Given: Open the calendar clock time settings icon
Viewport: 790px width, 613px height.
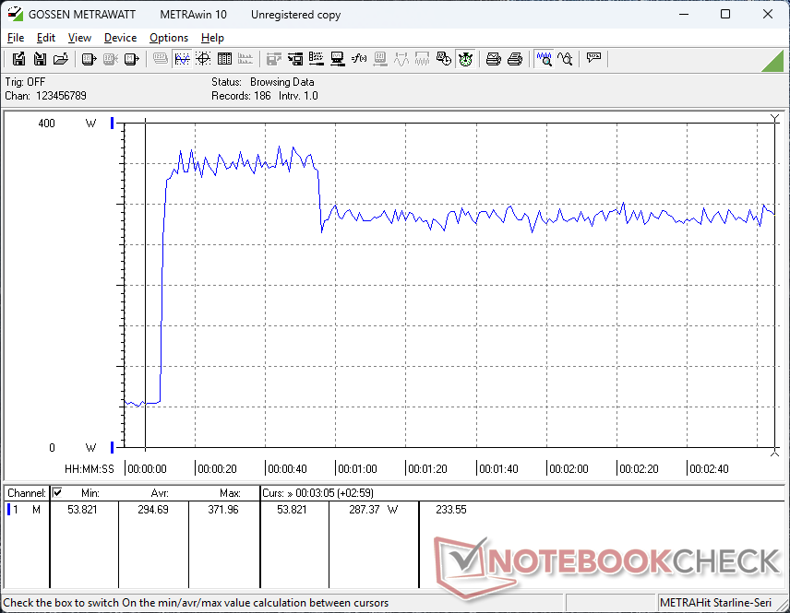Looking at the screenshot, I should tap(444, 59).
